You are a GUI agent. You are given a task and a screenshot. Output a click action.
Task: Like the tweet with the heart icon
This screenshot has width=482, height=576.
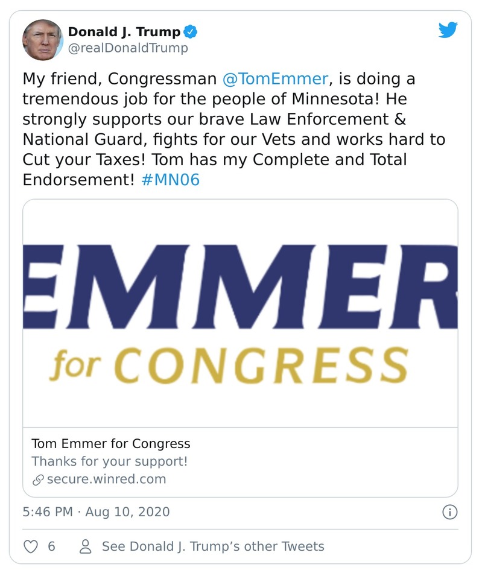tap(30, 546)
